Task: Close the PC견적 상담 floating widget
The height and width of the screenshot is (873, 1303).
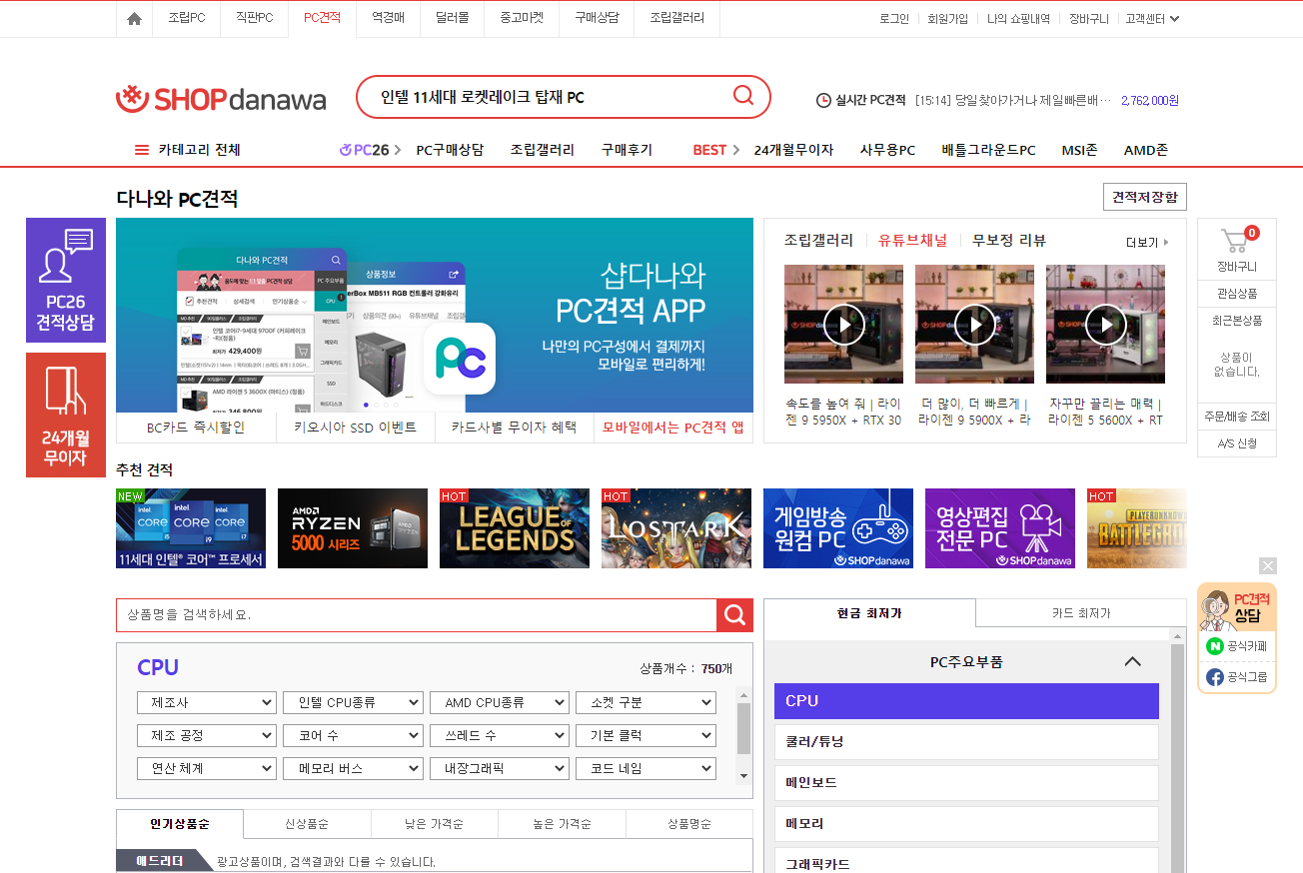Action: pos(1268,565)
